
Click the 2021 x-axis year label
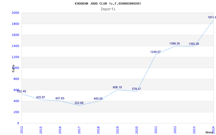[156, 130]
